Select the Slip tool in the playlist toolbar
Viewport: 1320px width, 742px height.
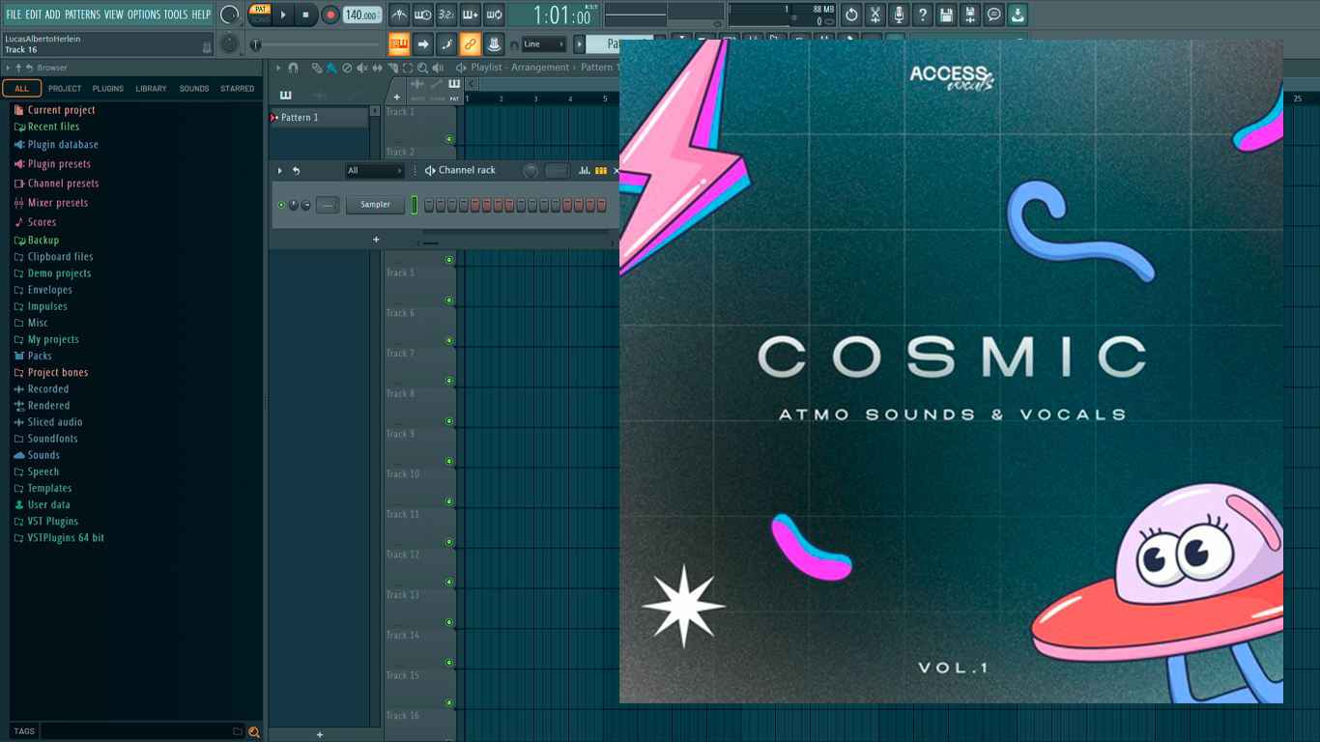coord(377,68)
